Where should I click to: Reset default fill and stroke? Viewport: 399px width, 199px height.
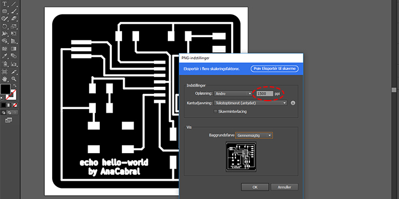tap(2, 98)
